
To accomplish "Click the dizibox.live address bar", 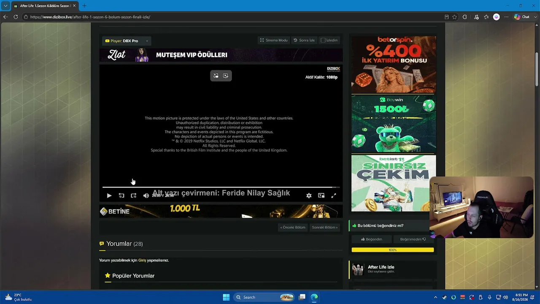I will [x=236, y=17].
